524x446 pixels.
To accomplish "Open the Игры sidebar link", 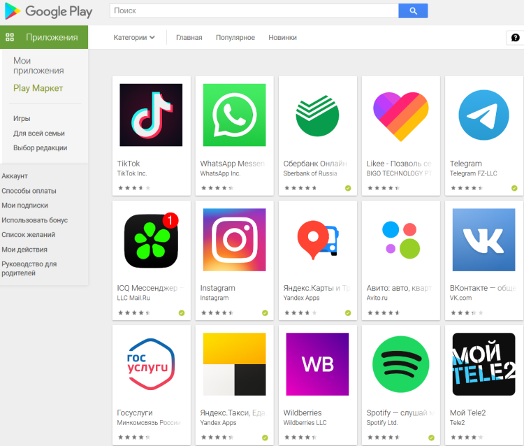I will 22,118.
